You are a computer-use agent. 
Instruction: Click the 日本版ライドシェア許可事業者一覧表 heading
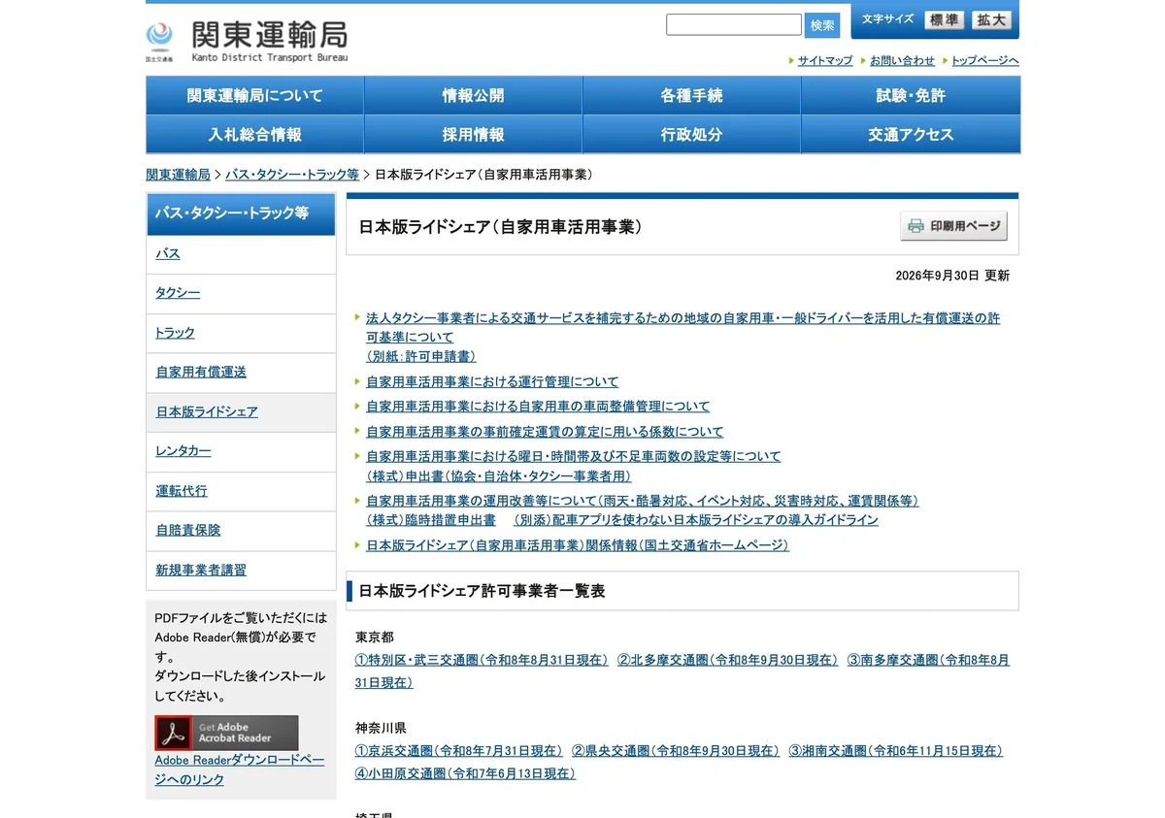coord(482,591)
